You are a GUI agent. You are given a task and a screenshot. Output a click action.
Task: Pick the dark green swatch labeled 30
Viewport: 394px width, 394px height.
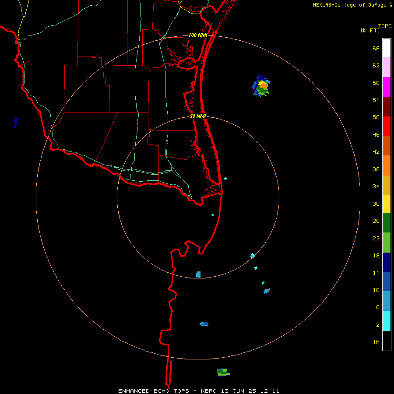[387, 223]
